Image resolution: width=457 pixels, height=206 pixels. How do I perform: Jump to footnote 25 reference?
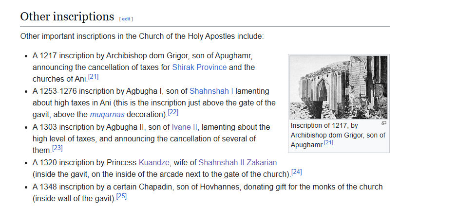pyautogui.click(x=121, y=196)
